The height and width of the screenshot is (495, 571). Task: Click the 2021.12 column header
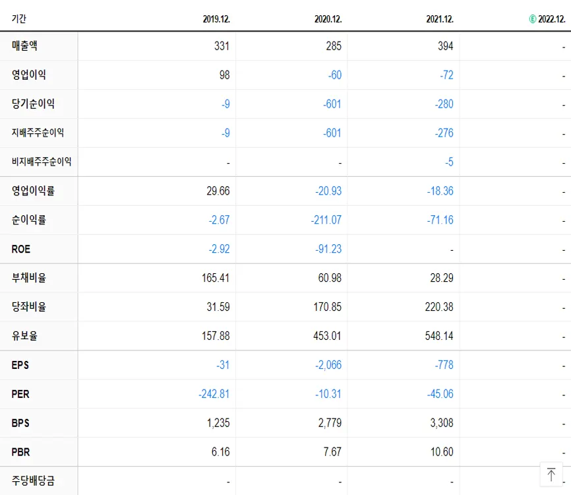pos(439,19)
